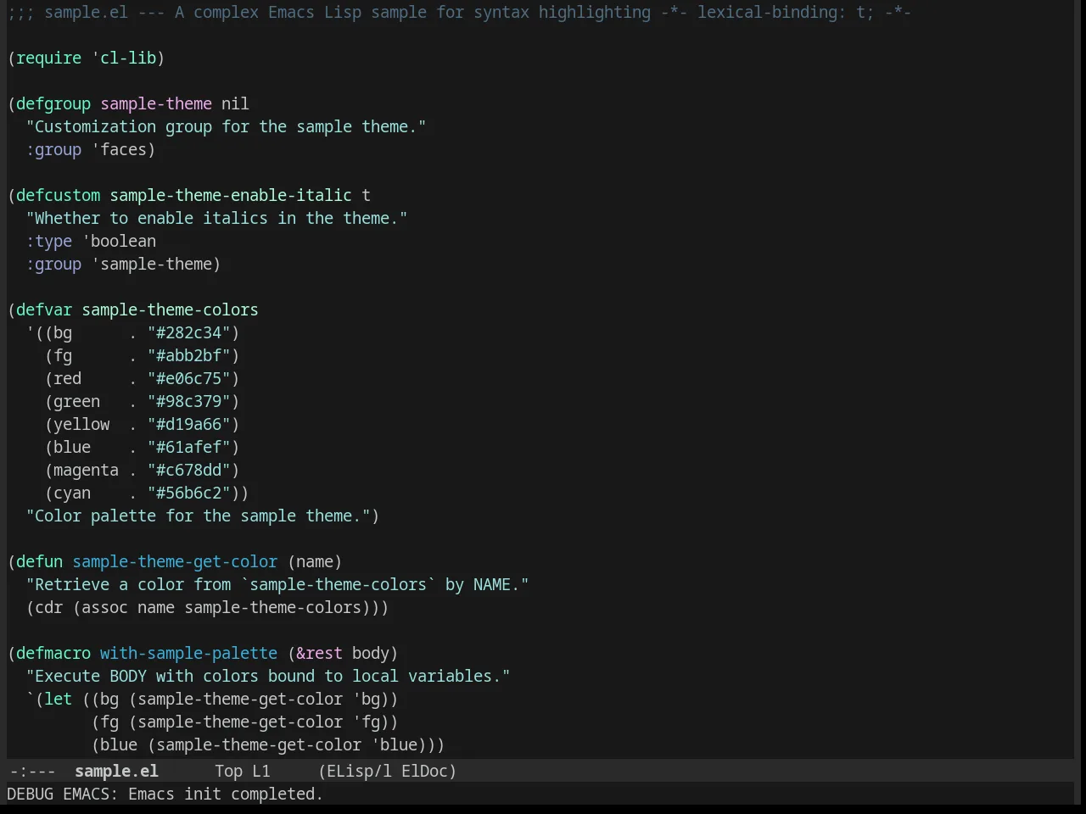Click sample-theme-get-color function name after defun

[175, 561]
